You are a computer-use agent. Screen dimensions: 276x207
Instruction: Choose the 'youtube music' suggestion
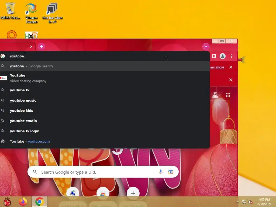point(105,100)
